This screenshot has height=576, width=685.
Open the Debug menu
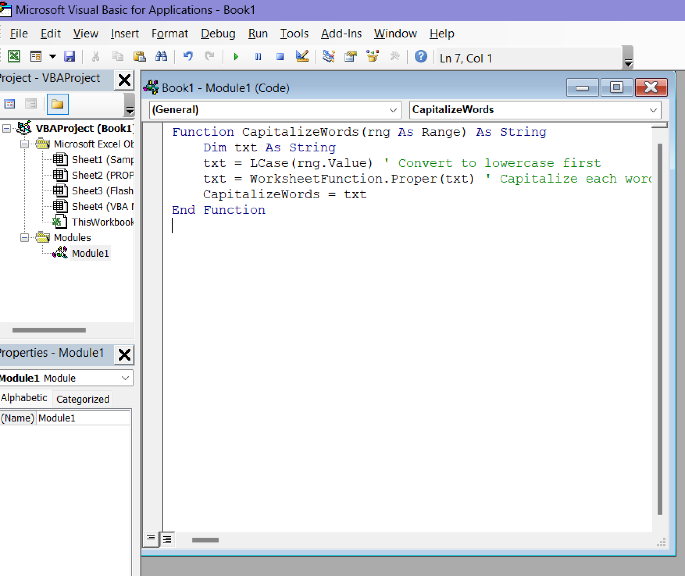pyautogui.click(x=218, y=33)
